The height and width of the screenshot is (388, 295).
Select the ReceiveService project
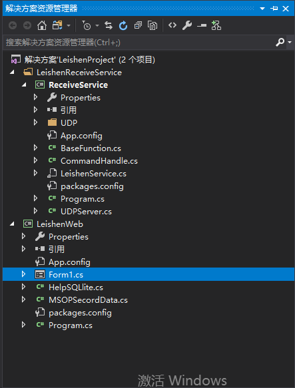coord(79,85)
